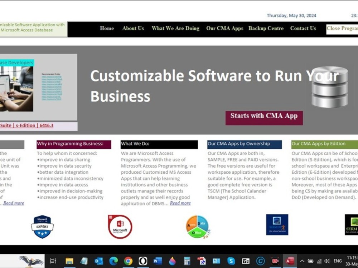Click the Database Developers cyan label
This screenshot has height=268, width=358.
pos(17,63)
